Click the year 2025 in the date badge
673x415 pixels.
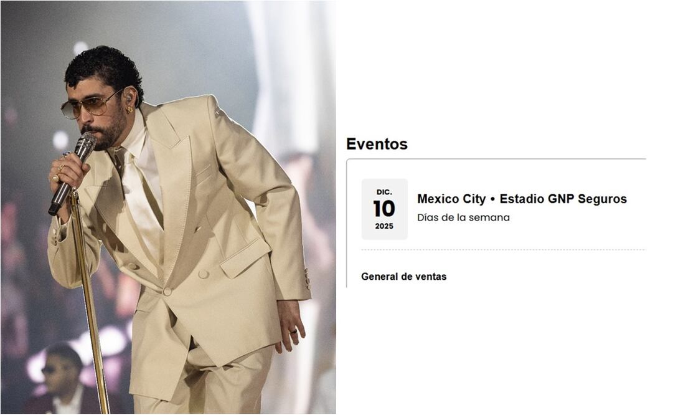[384, 226]
